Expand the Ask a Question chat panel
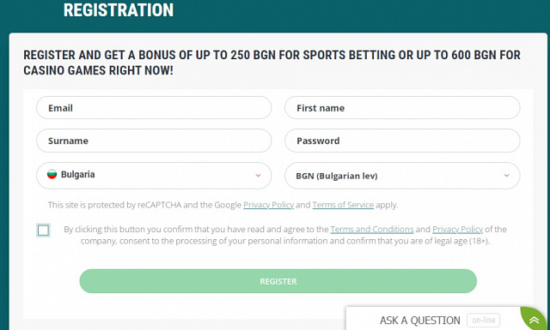Viewport: 550px width, 330px height. [x=420, y=321]
